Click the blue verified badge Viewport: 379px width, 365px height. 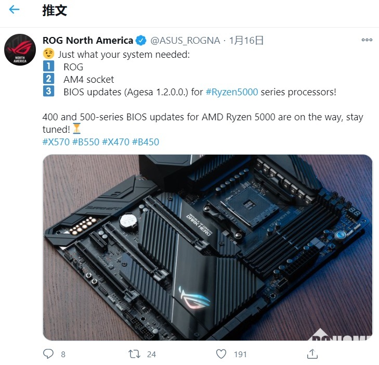[x=141, y=41]
